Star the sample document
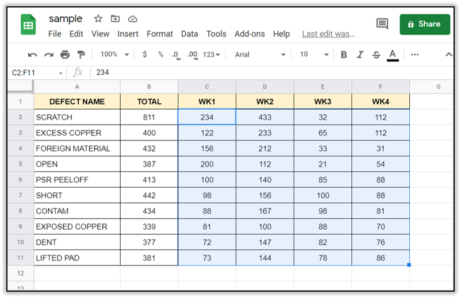 [98, 19]
